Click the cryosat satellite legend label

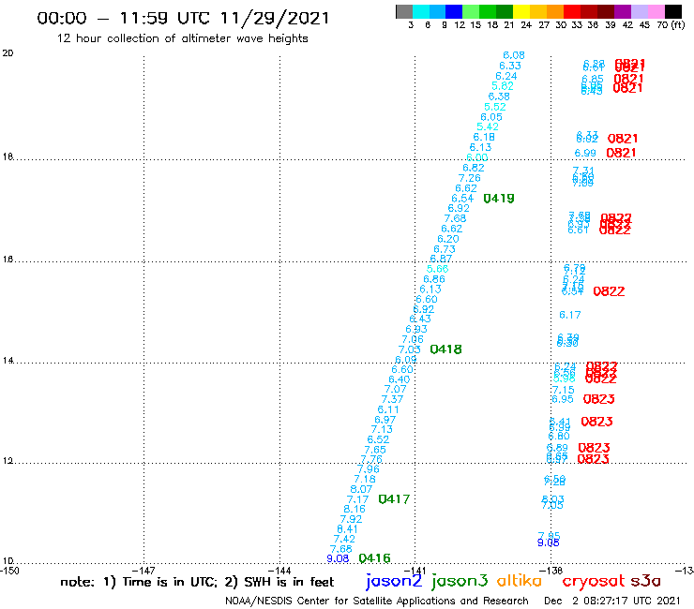pyautogui.click(x=593, y=582)
